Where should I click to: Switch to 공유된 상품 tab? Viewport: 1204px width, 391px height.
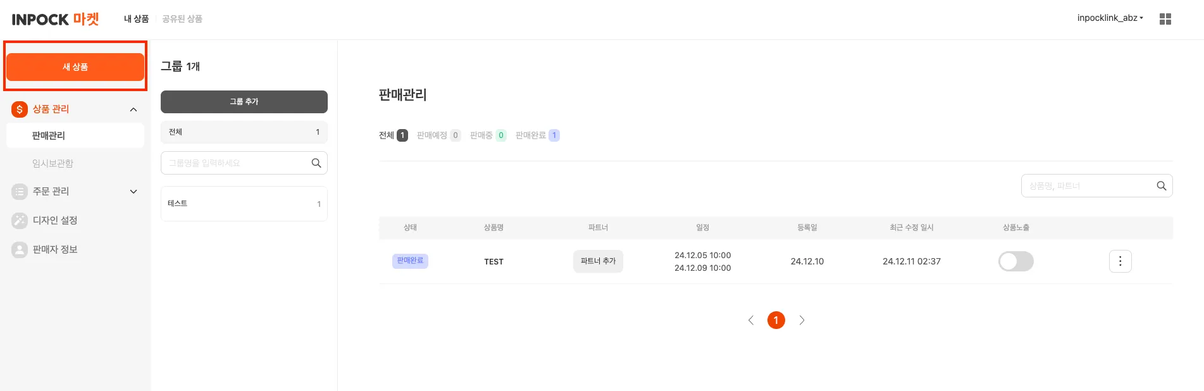[x=182, y=19]
